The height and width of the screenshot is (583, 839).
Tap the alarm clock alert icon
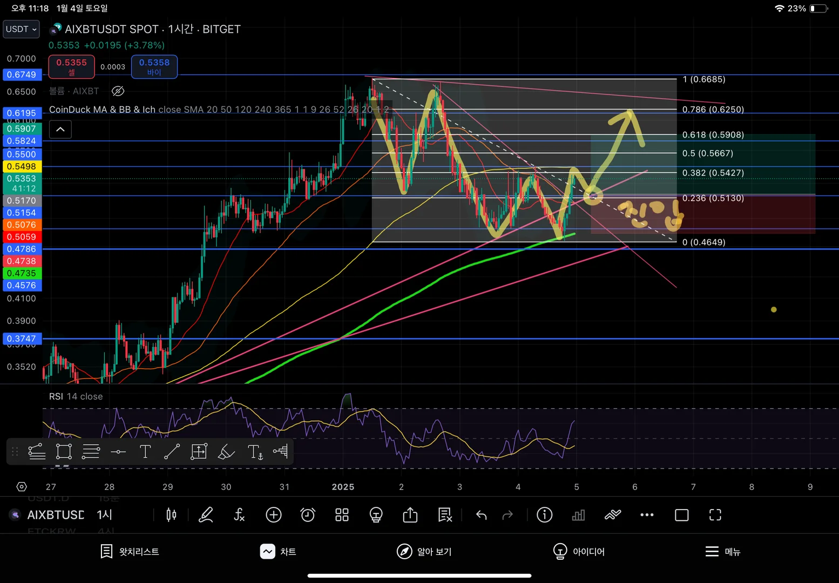point(308,515)
